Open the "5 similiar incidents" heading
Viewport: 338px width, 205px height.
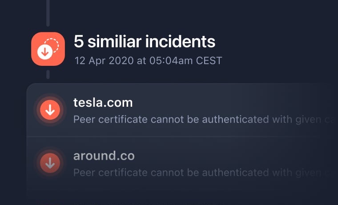(144, 42)
